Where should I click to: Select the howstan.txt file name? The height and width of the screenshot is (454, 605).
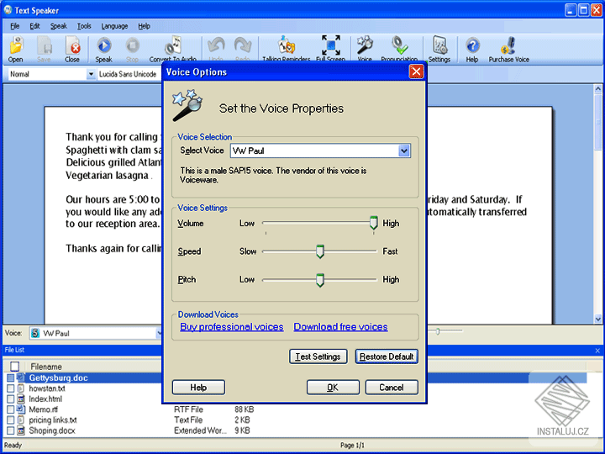pos(47,388)
